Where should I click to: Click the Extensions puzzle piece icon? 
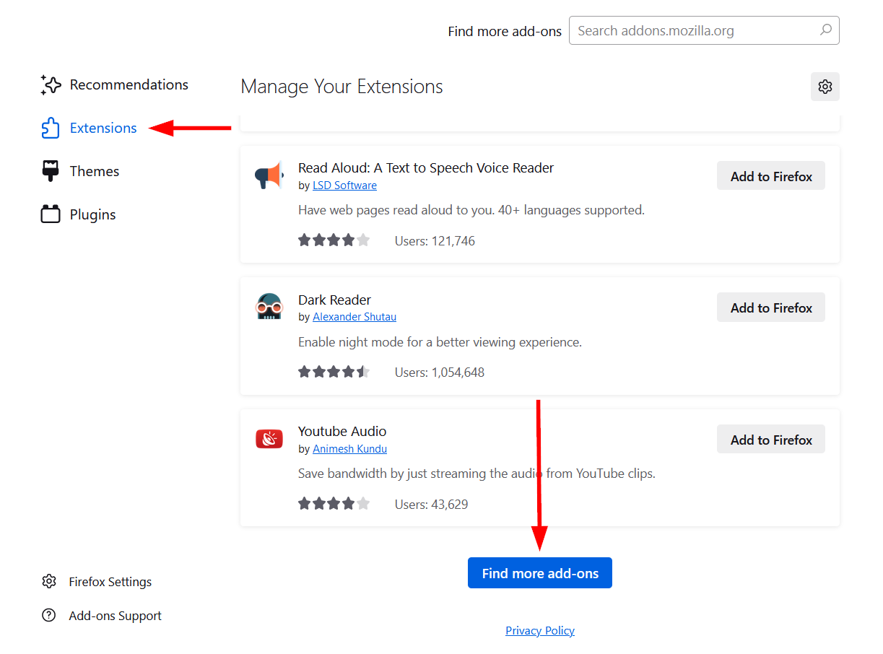(51, 128)
